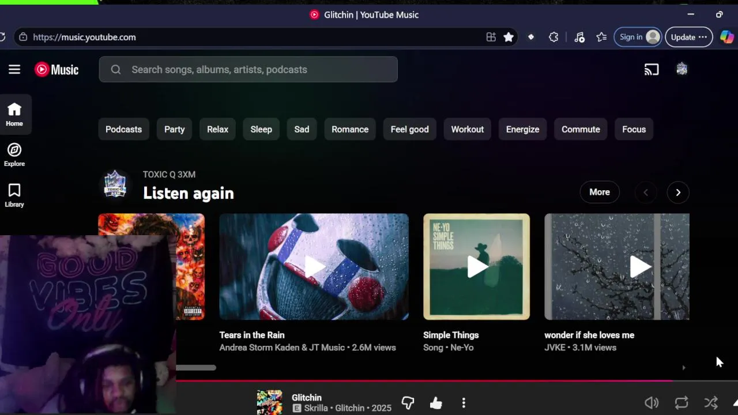The height and width of the screenshot is (415, 738).
Task: Play Tears in the Rain thumbnail
Action: 314,266
